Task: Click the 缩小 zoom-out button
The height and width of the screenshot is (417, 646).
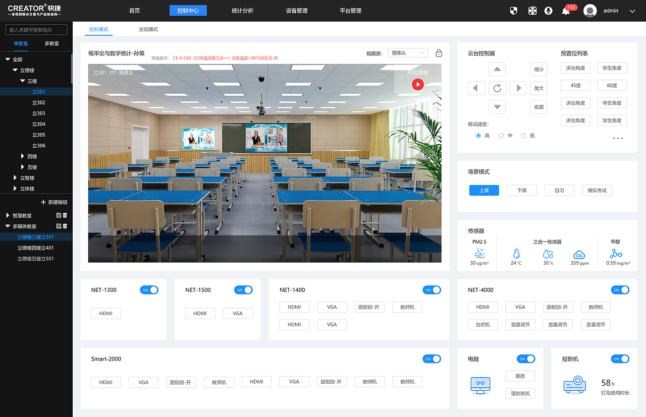Action: (x=539, y=70)
